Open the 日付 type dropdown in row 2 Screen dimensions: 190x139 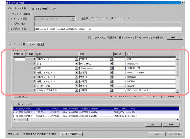tap(77, 64)
